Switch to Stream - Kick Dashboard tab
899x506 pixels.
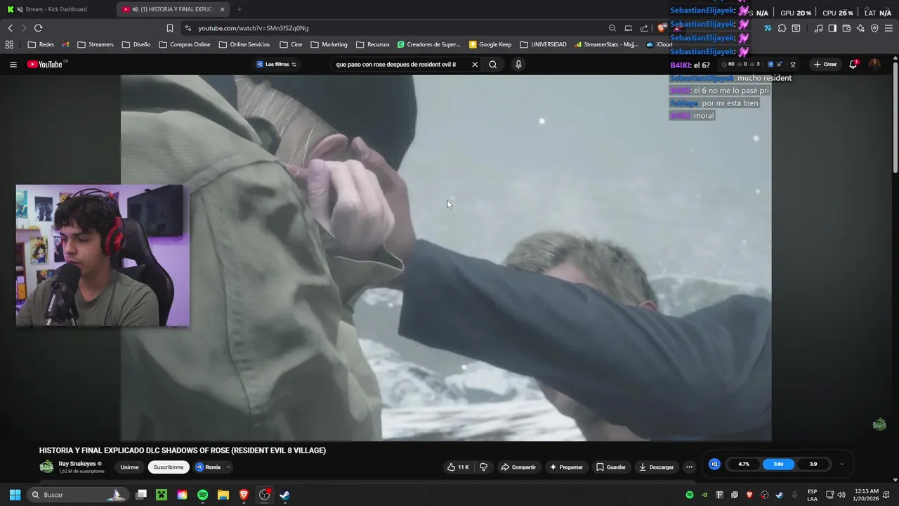pos(58,9)
